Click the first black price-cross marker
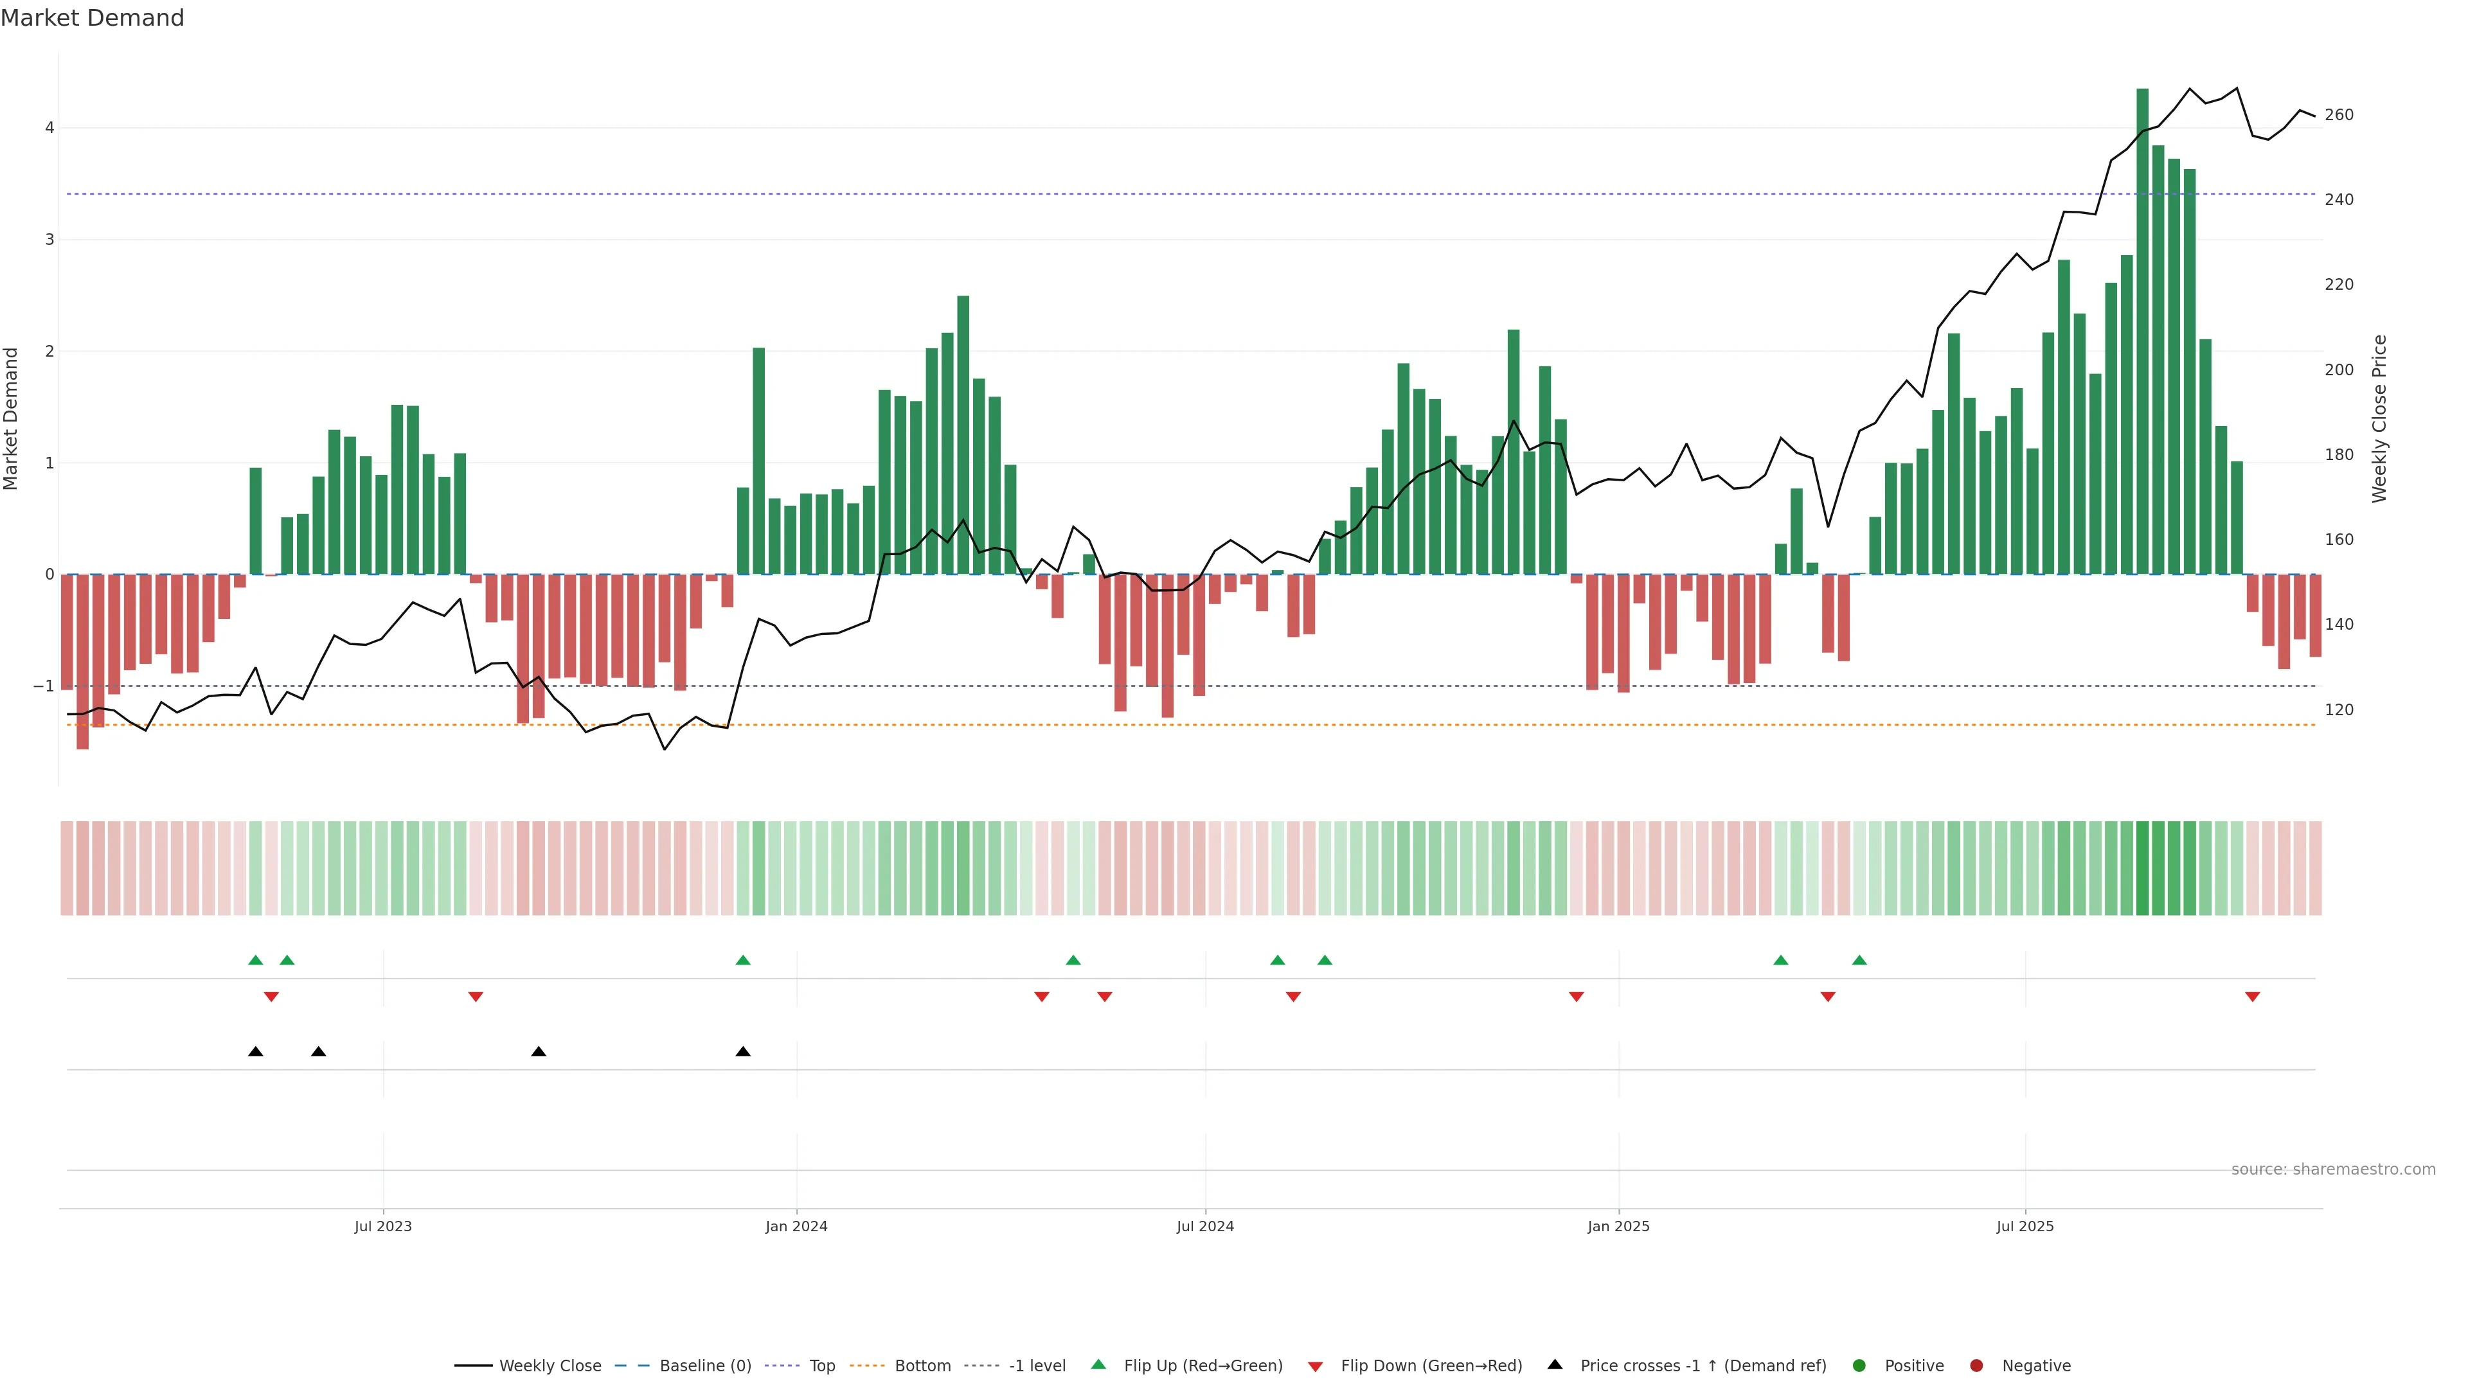Image resolution: width=2468 pixels, height=1388 pixels. tap(256, 1052)
